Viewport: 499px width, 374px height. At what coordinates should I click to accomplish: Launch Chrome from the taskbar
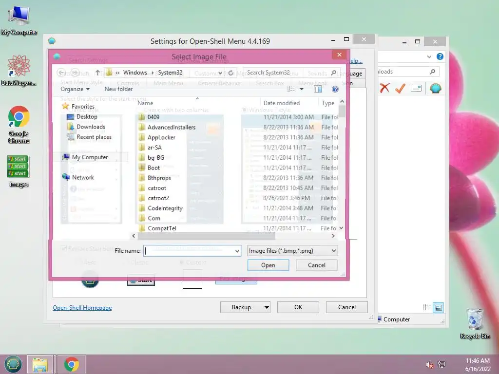point(71,364)
